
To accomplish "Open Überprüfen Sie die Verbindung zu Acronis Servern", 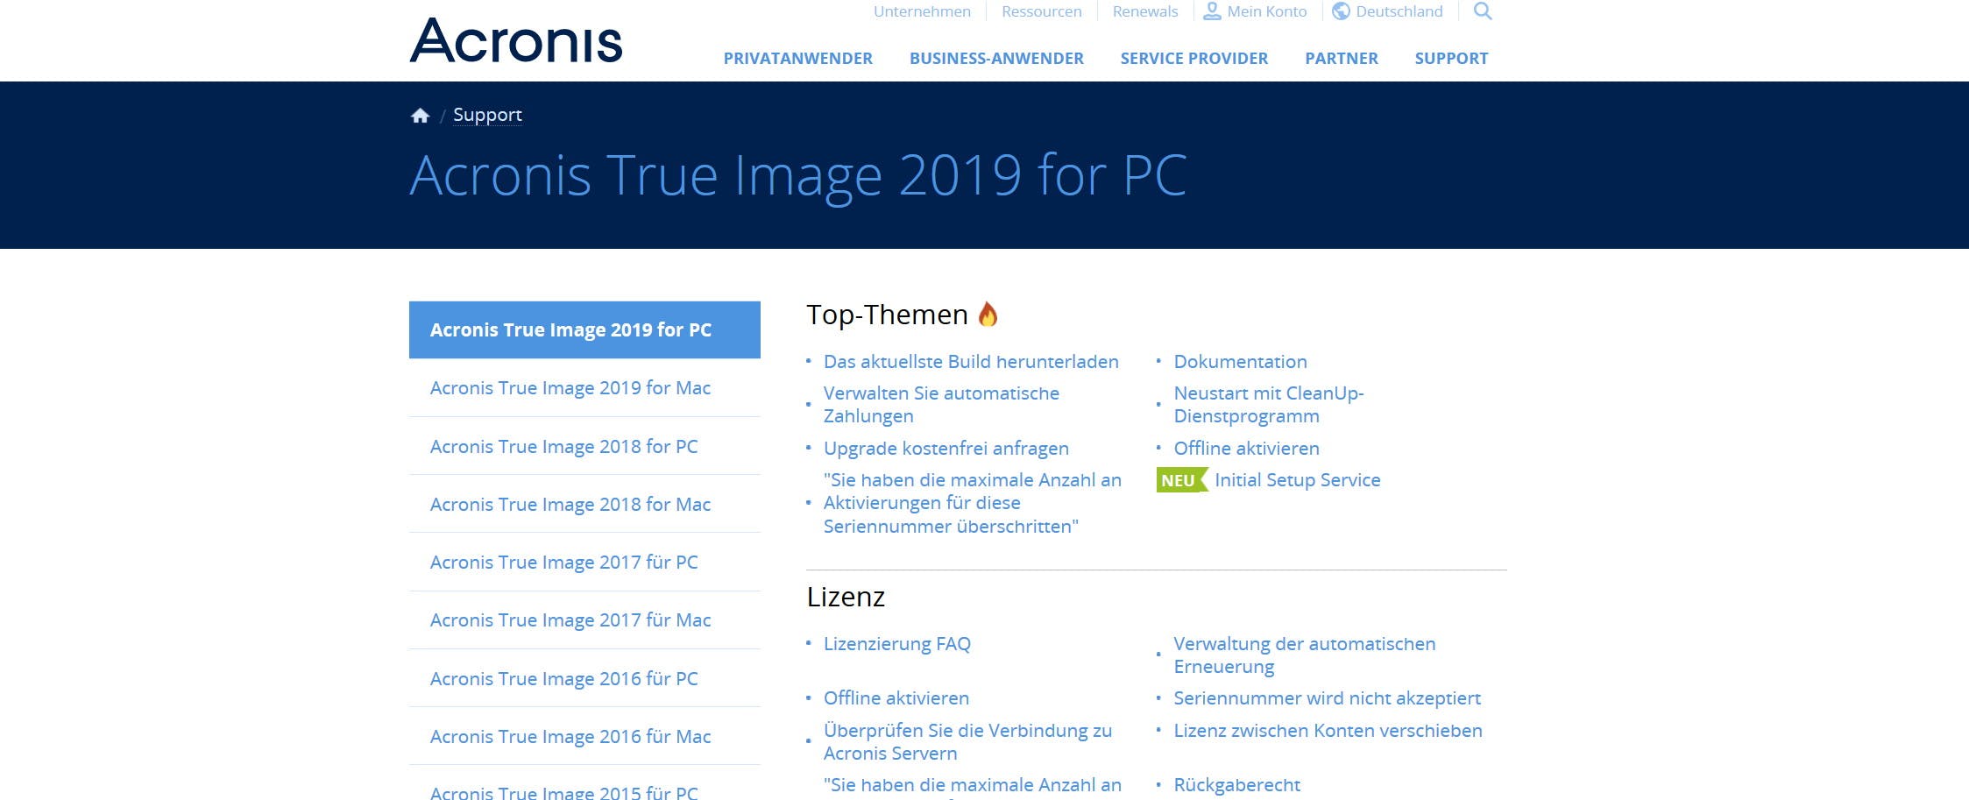I will [x=967, y=742].
